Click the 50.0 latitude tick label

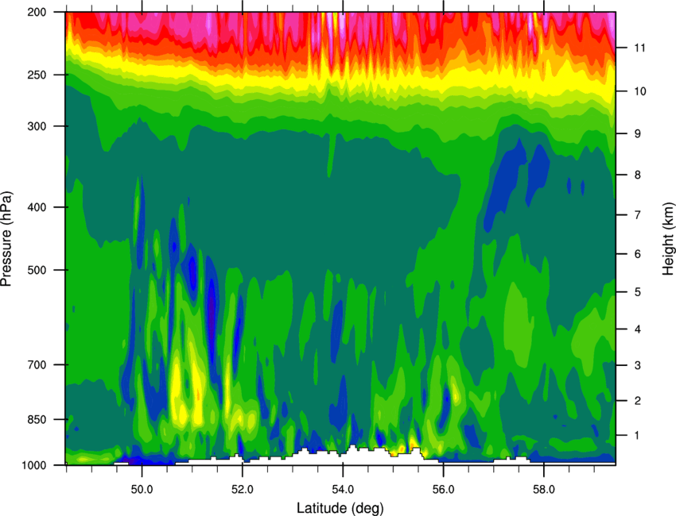(142, 490)
